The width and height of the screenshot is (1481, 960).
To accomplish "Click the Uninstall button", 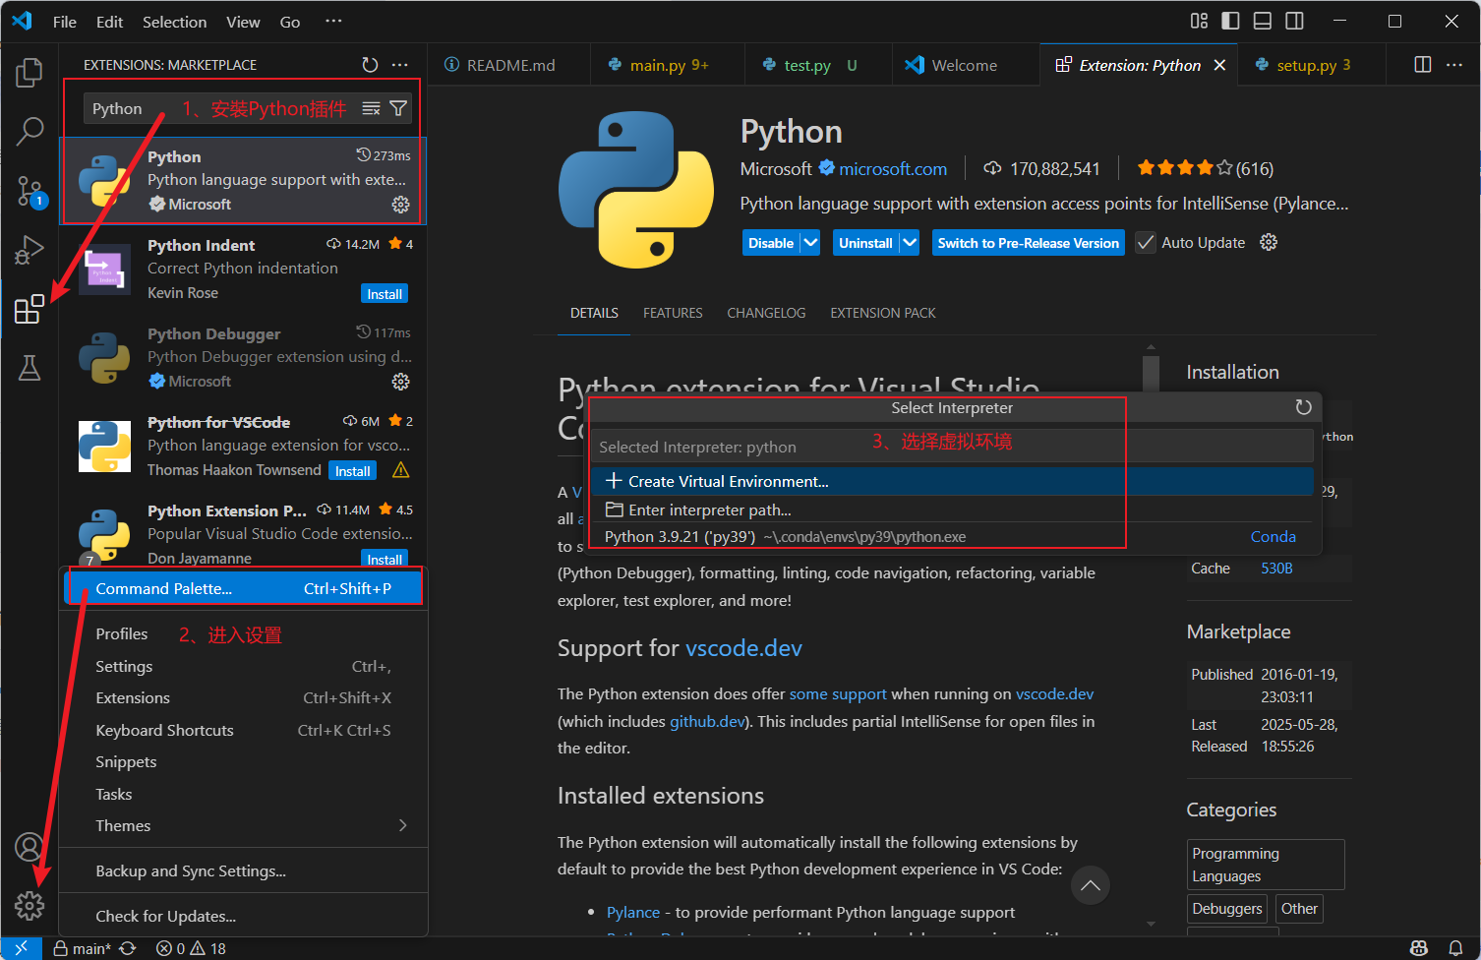I will click(865, 243).
